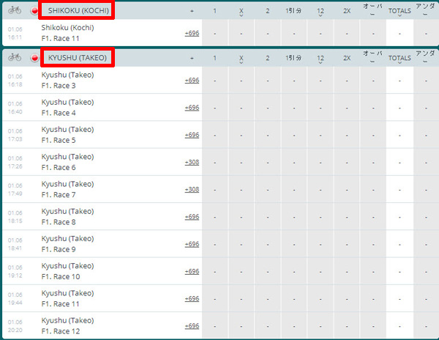
Task: Open +308 markets for Kyushu Race 6
Action: click(192, 162)
